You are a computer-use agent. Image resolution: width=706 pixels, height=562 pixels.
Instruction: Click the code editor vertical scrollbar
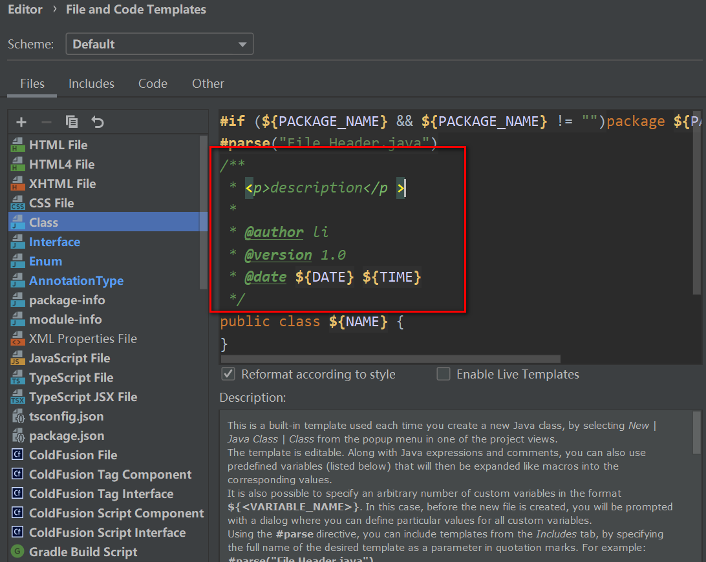[x=697, y=202]
